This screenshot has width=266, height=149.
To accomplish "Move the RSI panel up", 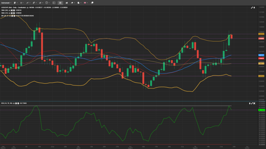I will (250, 103).
